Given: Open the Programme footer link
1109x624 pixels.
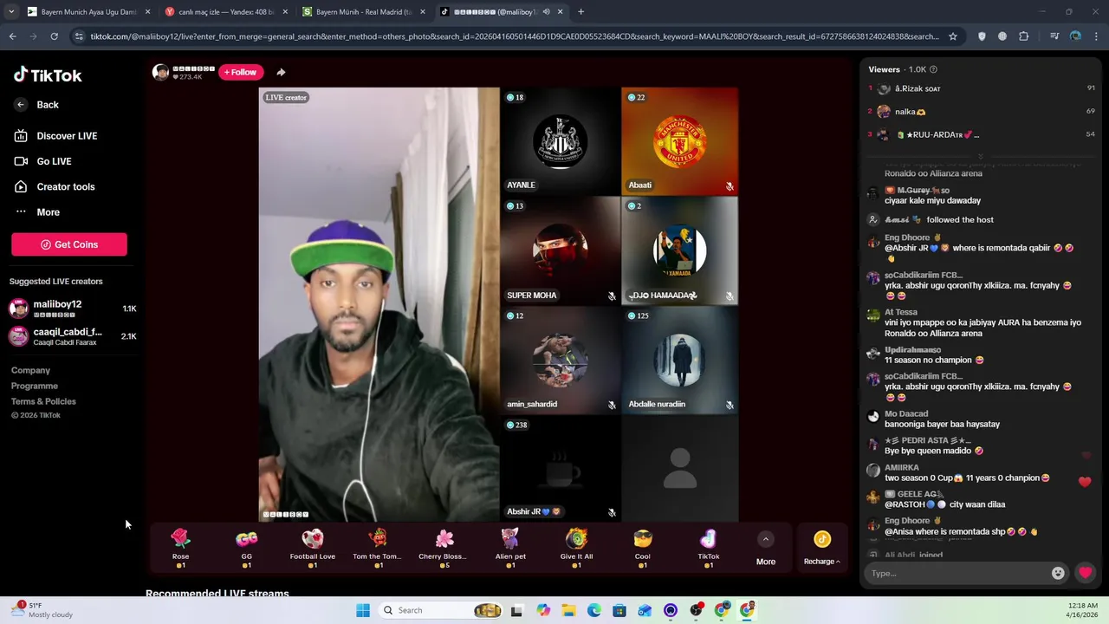Looking at the screenshot, I should pos(35,386).
